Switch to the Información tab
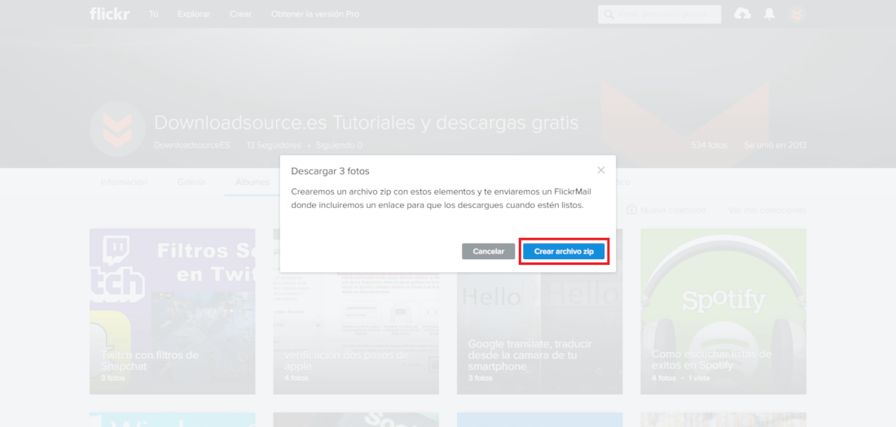The height and width of the screenshot is (427, 896). (x=124, y=183)
